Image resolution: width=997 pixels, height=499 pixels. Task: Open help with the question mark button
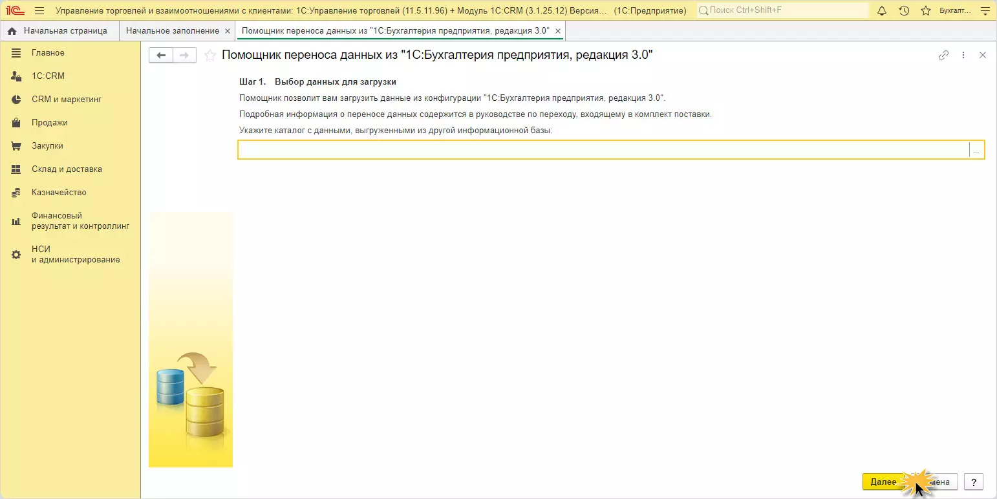(x=974, y=482)
